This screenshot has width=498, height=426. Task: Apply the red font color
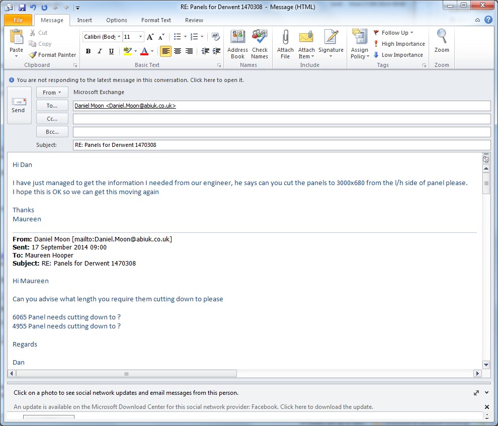[144, 51]
